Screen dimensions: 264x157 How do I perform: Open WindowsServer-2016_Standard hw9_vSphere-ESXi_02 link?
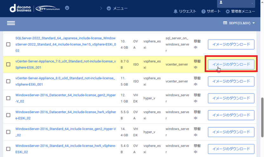tap(66, 149)
